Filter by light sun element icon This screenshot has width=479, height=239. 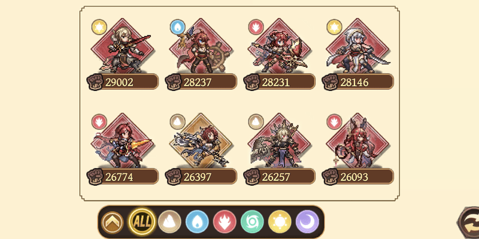(280, 222)
